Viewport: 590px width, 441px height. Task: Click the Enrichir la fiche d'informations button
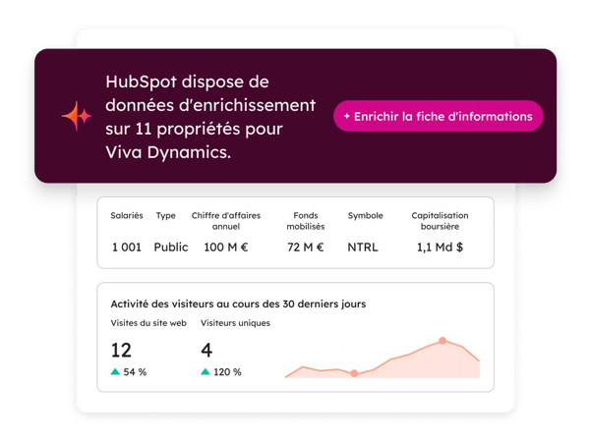tap(438, 116)
